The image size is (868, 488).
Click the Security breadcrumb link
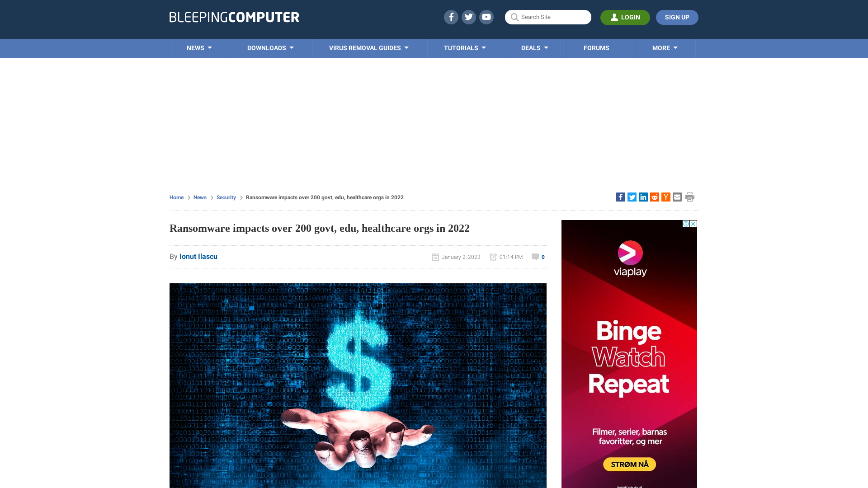(226, 197)
